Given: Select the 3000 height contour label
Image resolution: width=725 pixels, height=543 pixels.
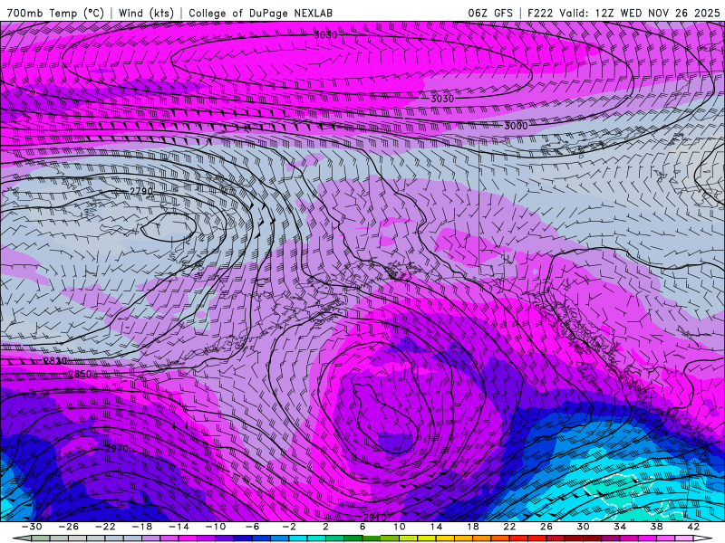Looking at the screenshot, I should [x=516, y=126].
